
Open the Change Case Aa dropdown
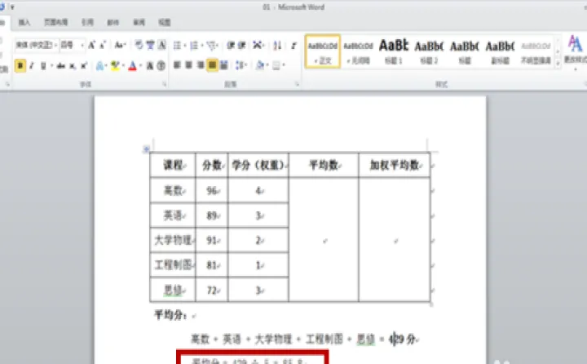tap(120, 45)
